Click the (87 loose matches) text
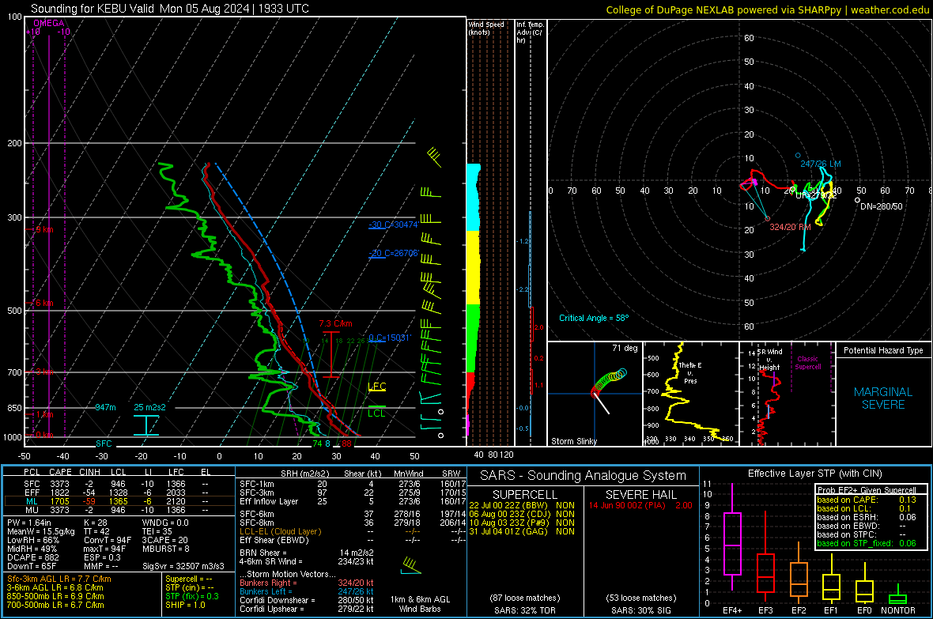Viewport: 933px width, 619px height. pyautogui.click(x=525, y=598)
